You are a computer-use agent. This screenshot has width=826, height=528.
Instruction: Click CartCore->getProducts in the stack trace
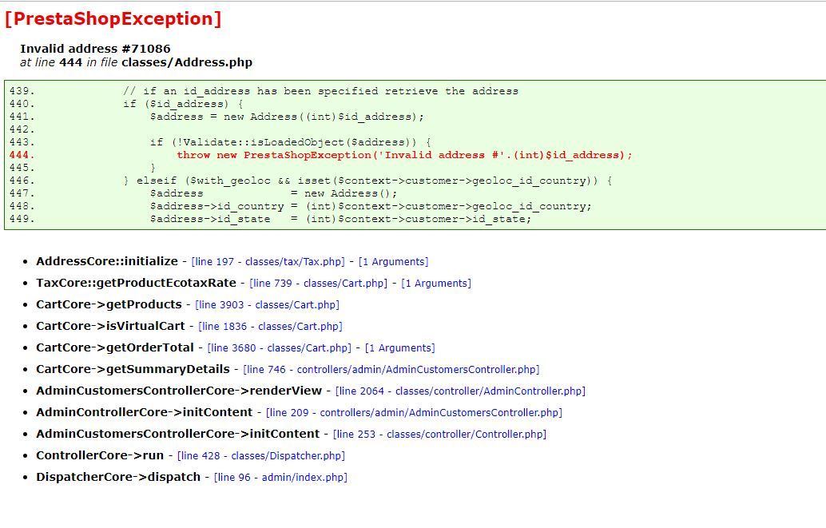(109, 305)
